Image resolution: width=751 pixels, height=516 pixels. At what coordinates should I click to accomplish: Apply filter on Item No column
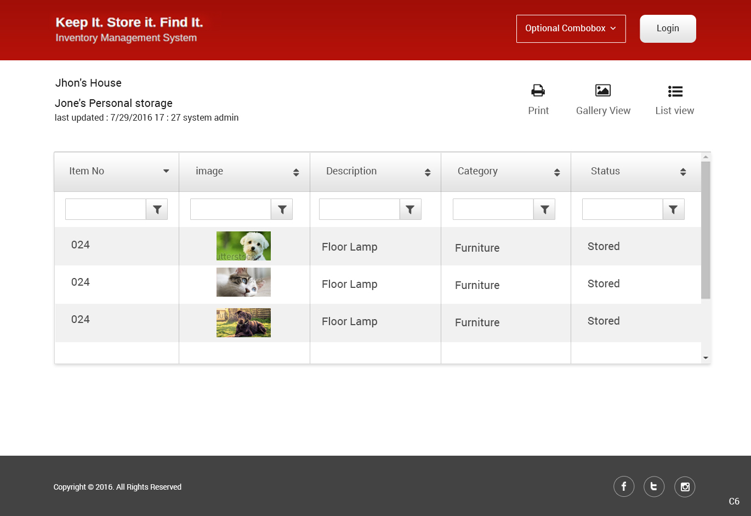pos(157,209)
